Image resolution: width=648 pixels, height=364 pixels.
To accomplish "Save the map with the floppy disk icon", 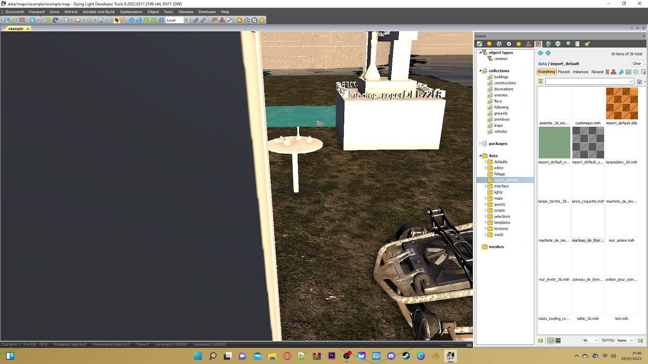I will 7,20.
